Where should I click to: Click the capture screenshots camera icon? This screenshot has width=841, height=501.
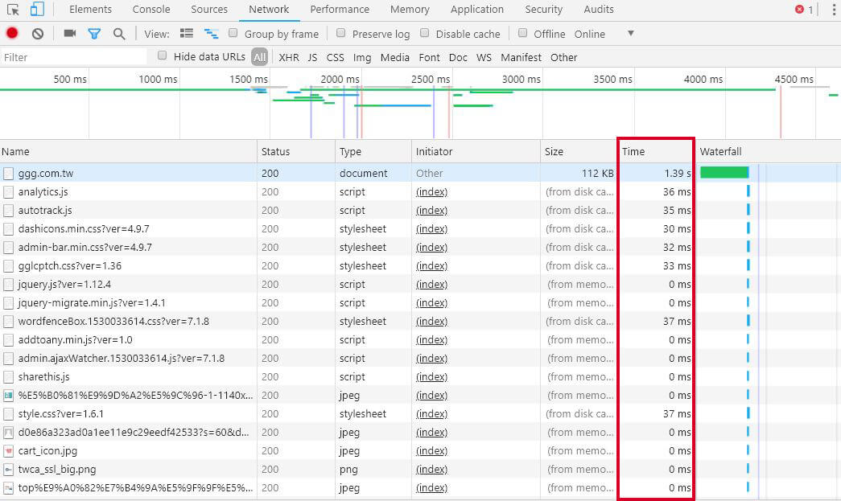[70, 33]
